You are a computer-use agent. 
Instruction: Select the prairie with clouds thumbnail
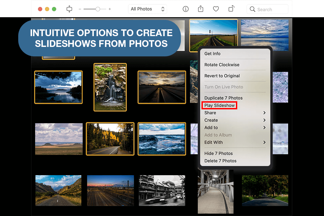(59, 139)
